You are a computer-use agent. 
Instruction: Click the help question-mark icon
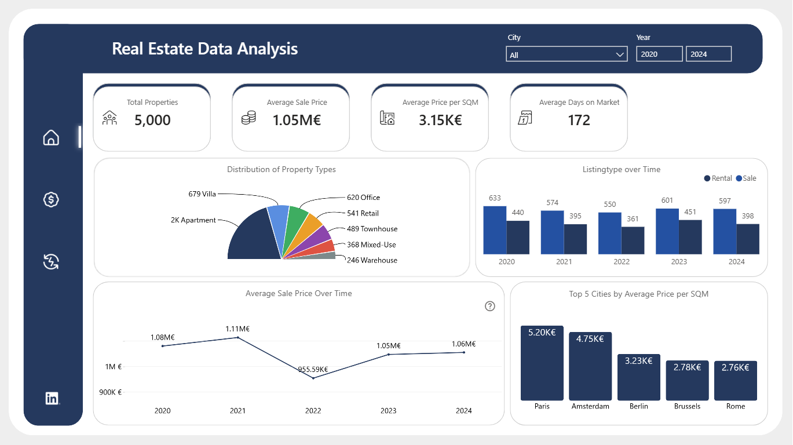pyautogui.click(x=490, y=306)
